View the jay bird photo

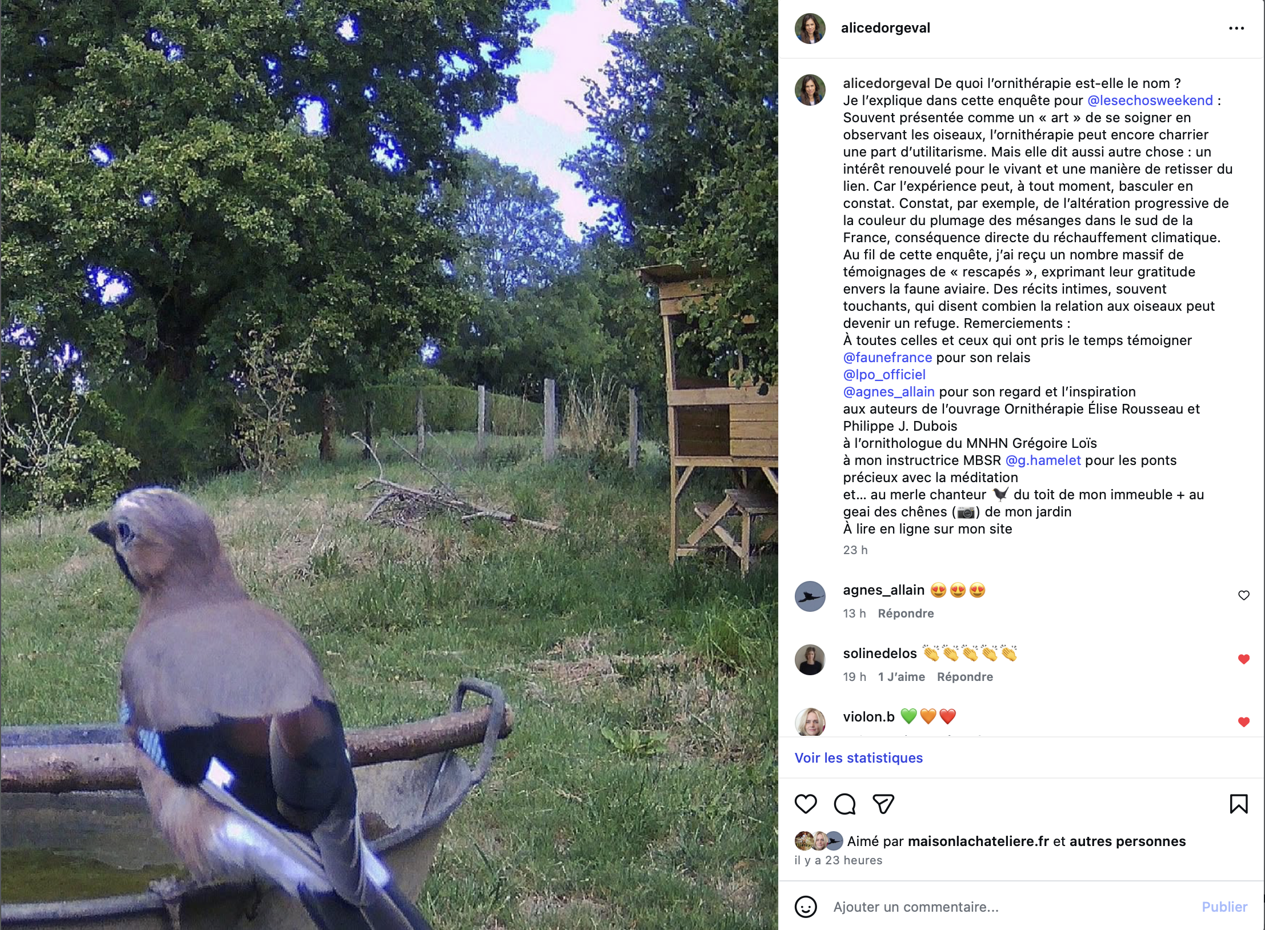(x=389, y=465)
